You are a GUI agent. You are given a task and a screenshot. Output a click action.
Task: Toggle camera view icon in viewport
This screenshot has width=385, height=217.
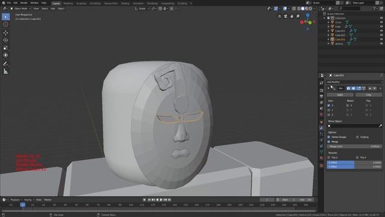286,16
